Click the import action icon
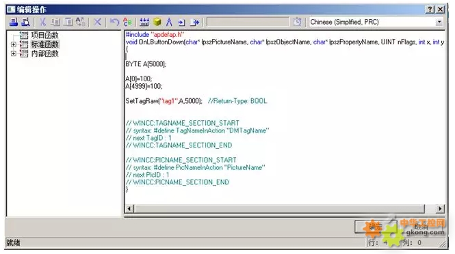This screenshot has height=254, width=455. coord(181,22)
